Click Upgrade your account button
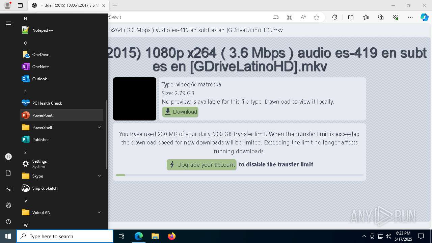 coord(201,165)
